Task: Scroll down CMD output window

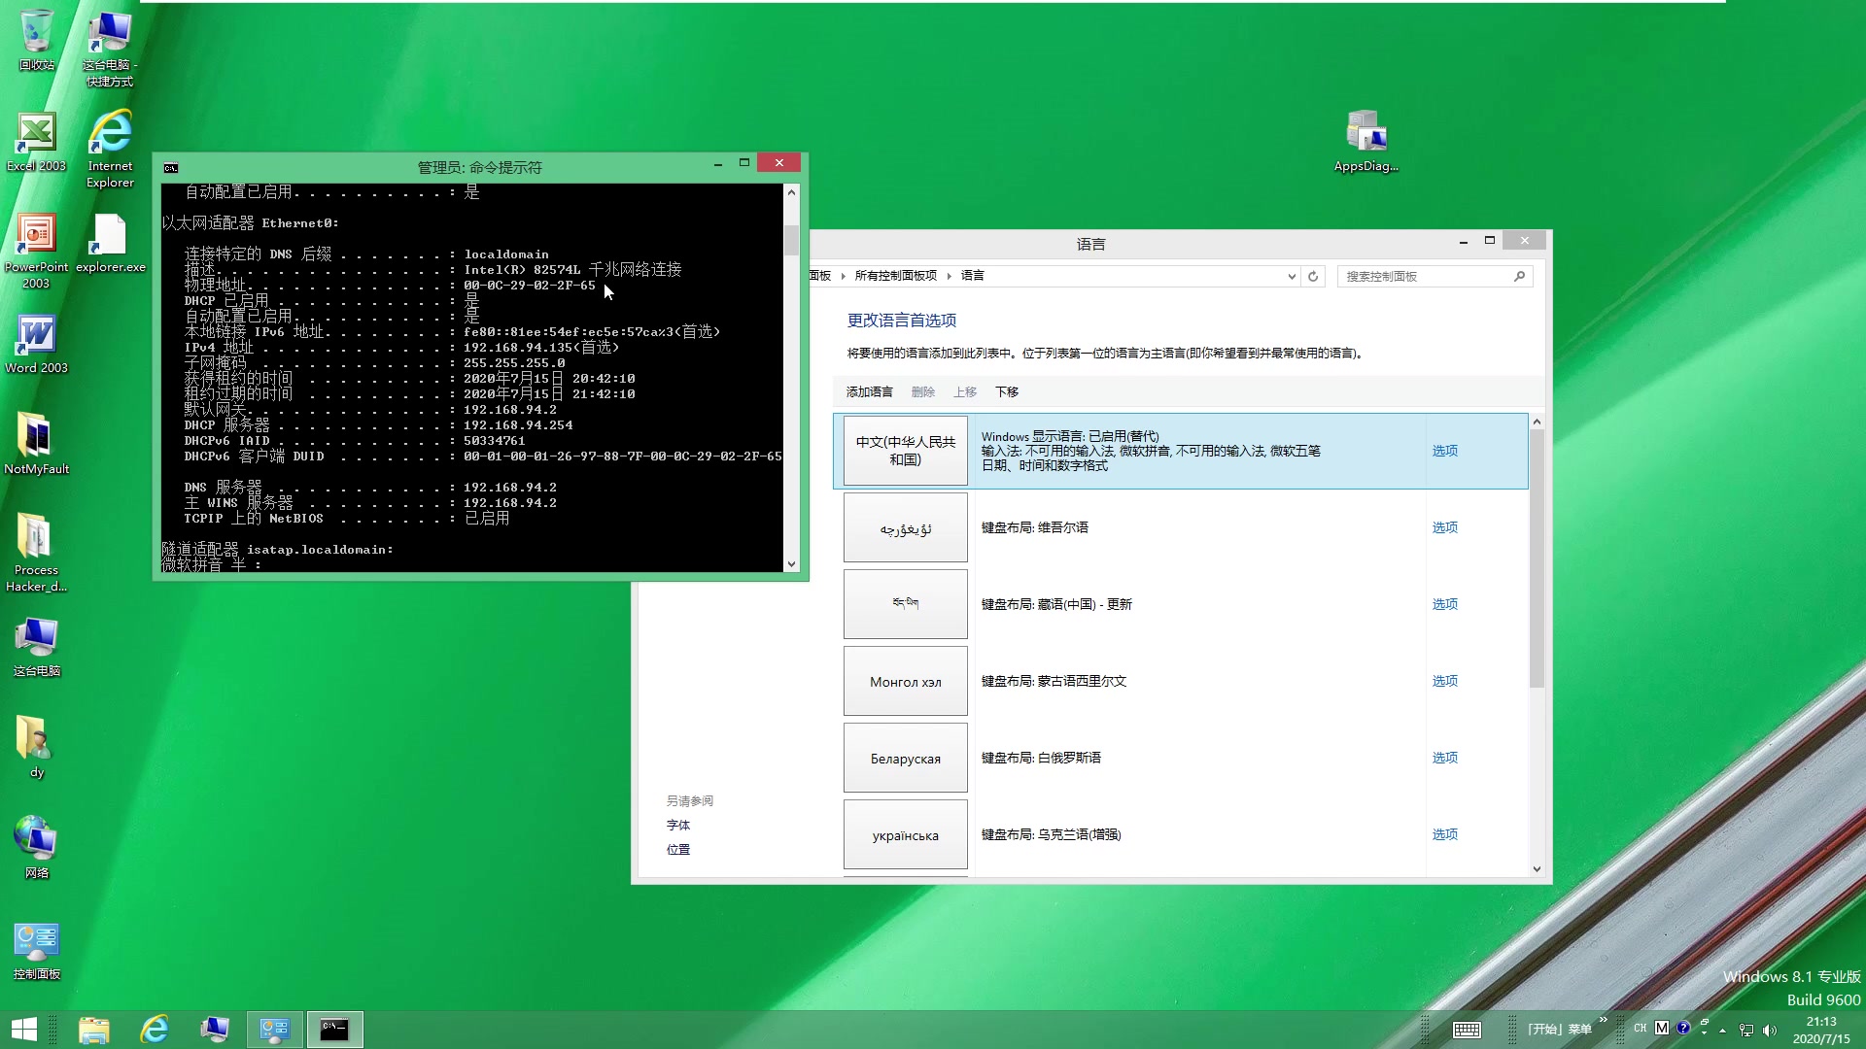Action: click(791, 563)
